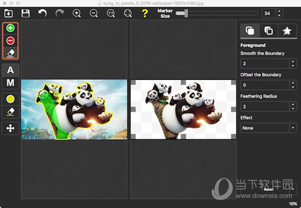The height and width of the screenshot is (208, 301).
Task: Save the result with the floppy disk icon
Action: click(x=26, y=13)
